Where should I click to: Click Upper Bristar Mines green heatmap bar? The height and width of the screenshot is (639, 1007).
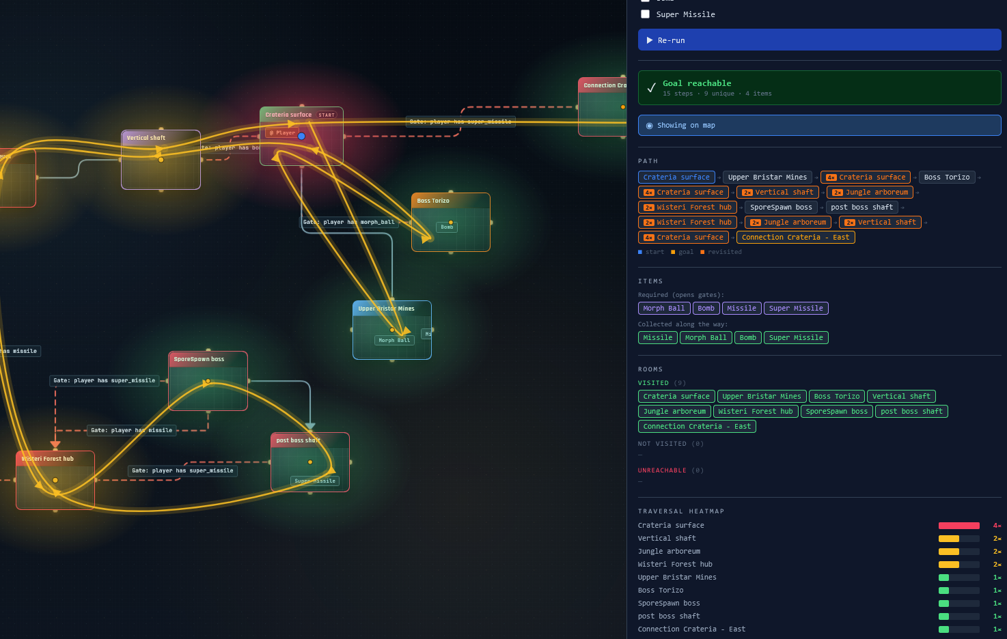(x=943, y=578)
